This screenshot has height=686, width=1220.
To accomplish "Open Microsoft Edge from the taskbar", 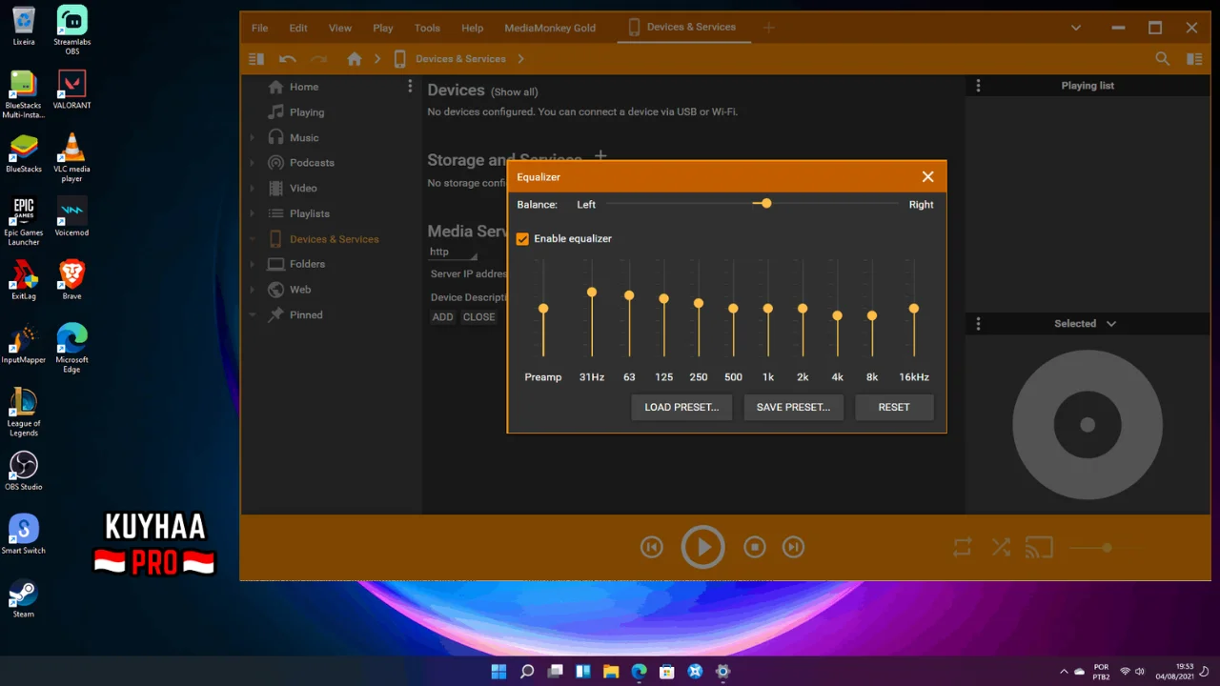I will (639, 672).
